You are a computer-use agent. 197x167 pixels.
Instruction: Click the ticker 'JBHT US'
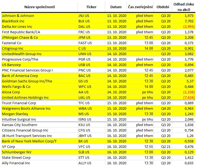coord(85,136)
